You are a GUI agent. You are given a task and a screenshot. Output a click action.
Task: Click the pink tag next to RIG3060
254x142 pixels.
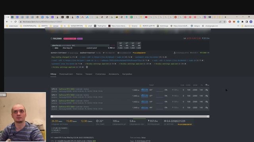coord(70,39)
